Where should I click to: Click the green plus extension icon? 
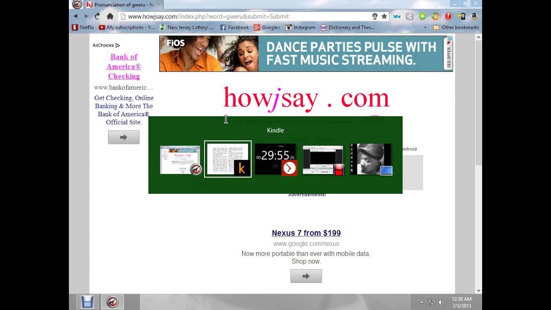(422, 16)
